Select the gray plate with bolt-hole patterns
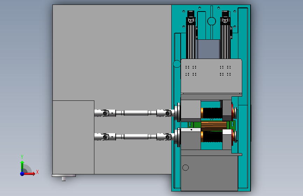303x196 pixels. 211,76
